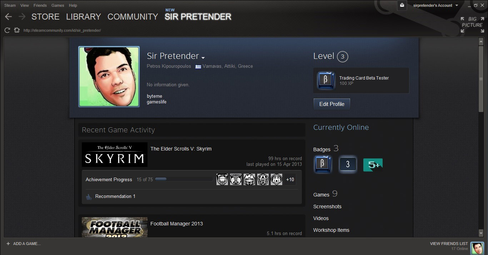
Task: Open the Badges link
Action: (322, 149)
